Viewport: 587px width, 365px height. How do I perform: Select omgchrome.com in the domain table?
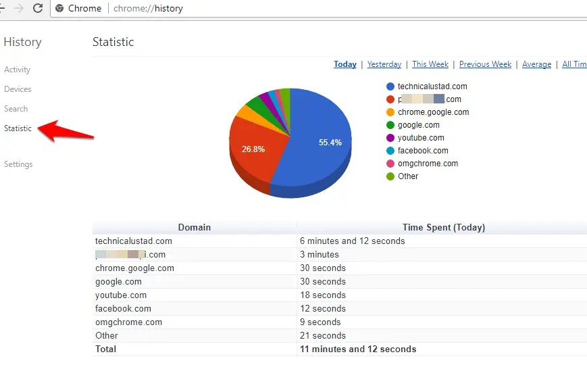pyautogui.click(x=128, y=322)
